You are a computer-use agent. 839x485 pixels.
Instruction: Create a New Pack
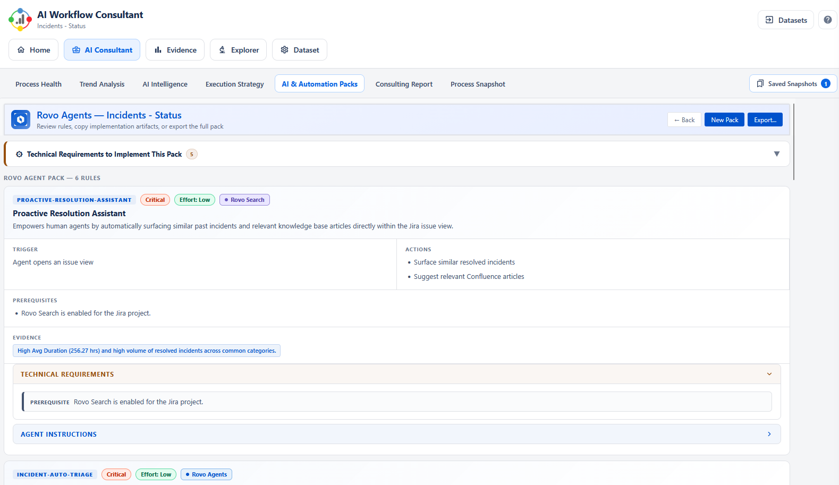coord(724,120)
